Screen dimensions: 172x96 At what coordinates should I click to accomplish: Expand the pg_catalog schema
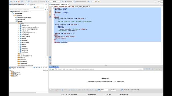pos(16,19)
